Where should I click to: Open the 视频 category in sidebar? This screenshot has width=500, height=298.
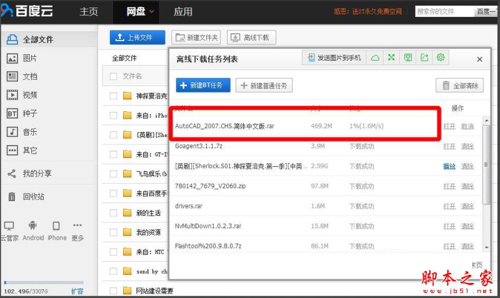coord(22,95)
